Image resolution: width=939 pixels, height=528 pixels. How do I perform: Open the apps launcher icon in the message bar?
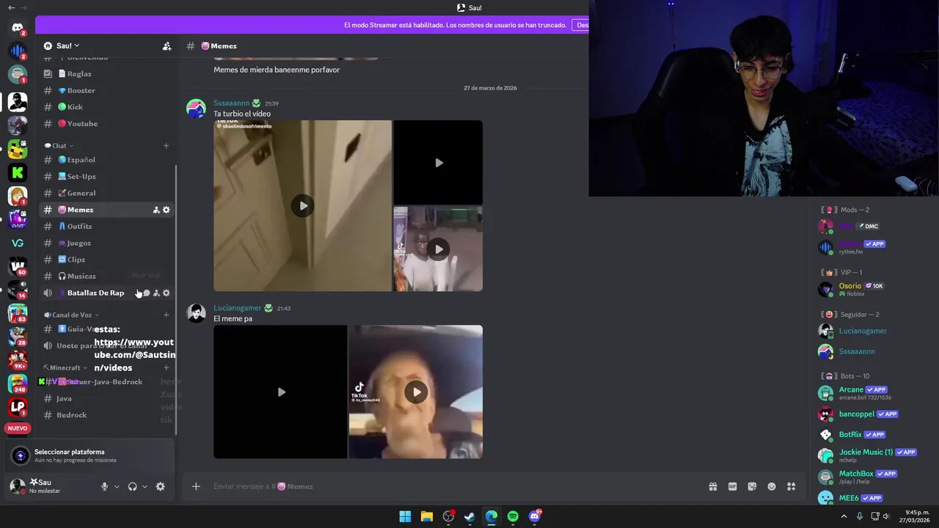792,486
